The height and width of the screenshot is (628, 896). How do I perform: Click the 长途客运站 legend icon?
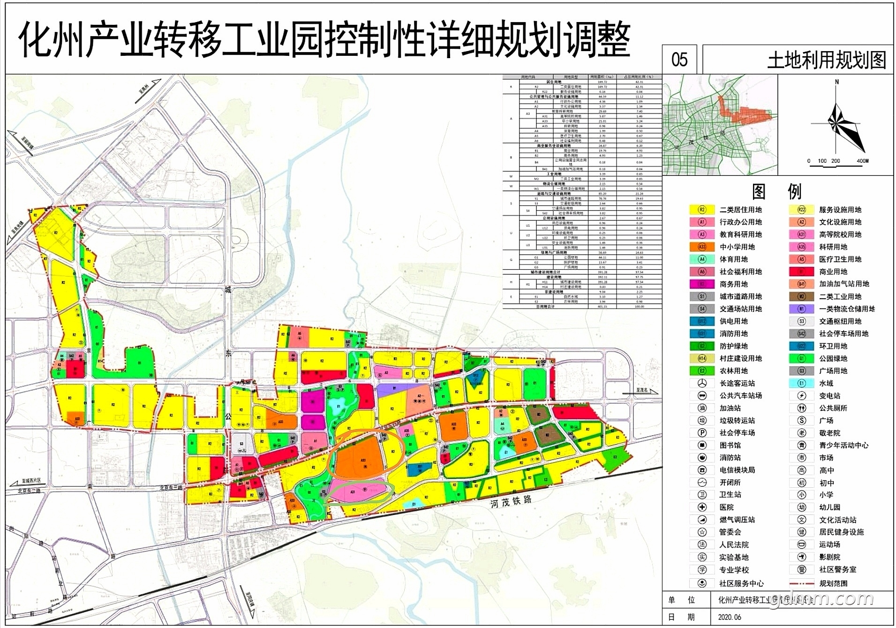(x=702, y=383)
